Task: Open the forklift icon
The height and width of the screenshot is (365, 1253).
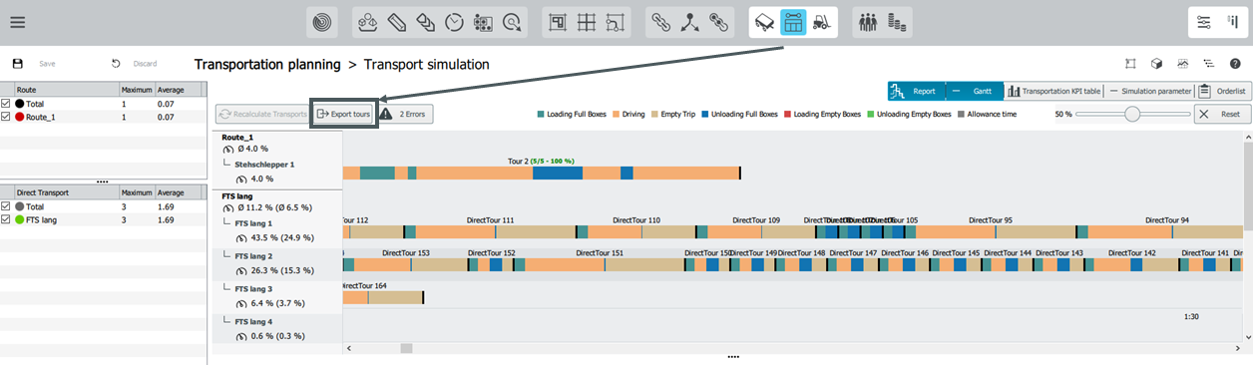Action: pyautogui.click(x=822, y=22)
